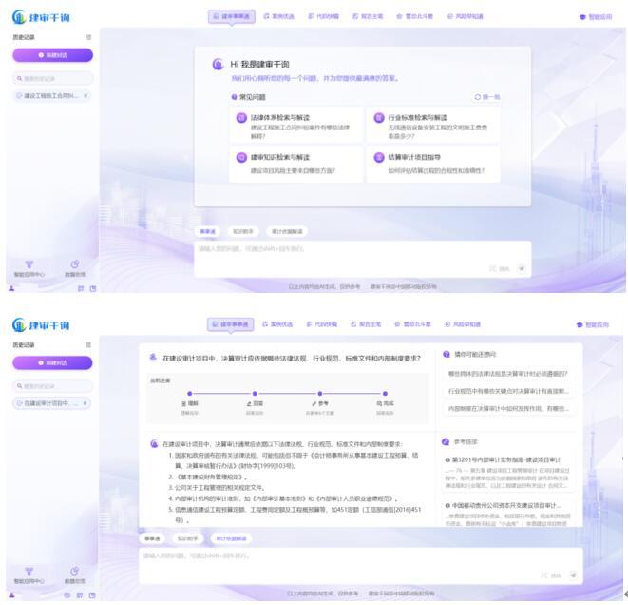Ask the suggested question starting 内部制度在决算审计
Viewport: 628px width, 605px height.
(x=508, y=408)
